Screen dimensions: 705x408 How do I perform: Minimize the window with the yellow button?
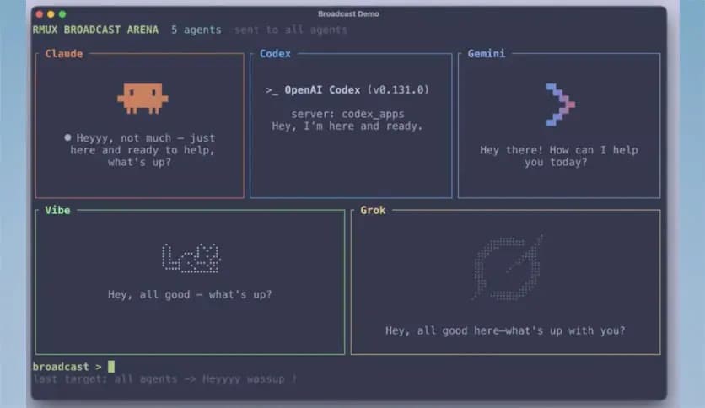point(51,14)
